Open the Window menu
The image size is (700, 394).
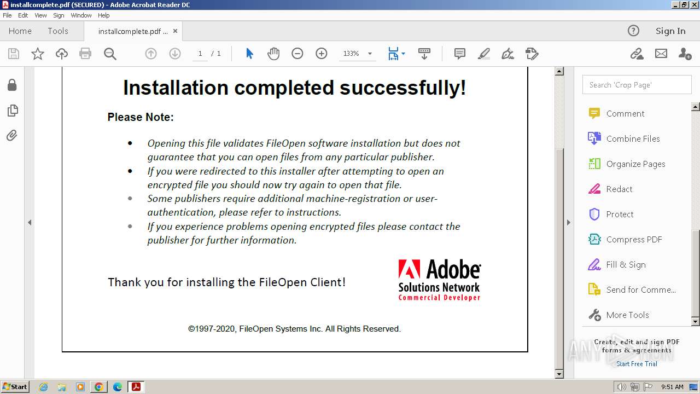(x=81, y=15)
